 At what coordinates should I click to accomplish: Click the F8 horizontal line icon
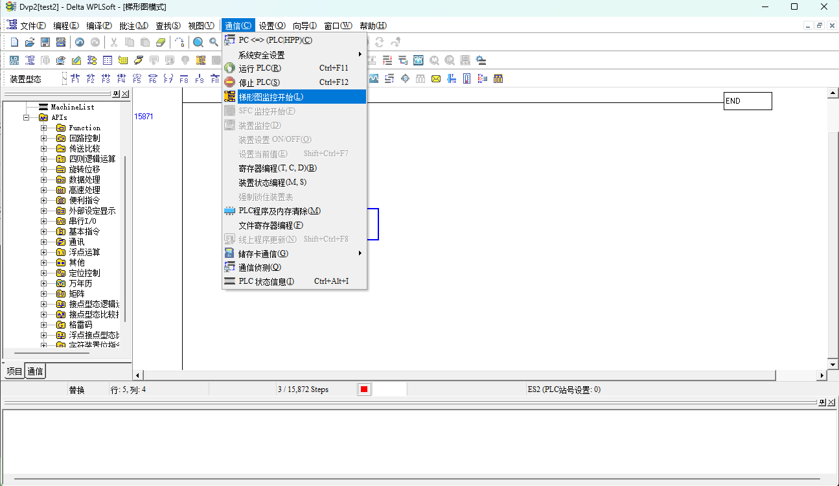(x=184, y=78)
